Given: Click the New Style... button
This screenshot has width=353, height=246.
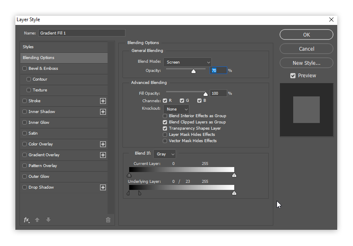Looking at the screenshot, I should click(x=306, y=63).
